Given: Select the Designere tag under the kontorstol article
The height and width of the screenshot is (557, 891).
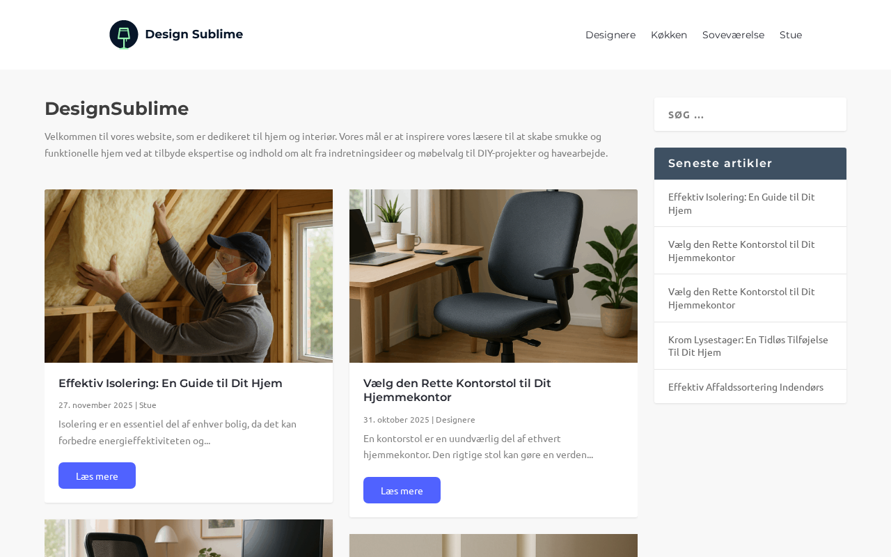Looking at the screenshot, I should point(455,419).
